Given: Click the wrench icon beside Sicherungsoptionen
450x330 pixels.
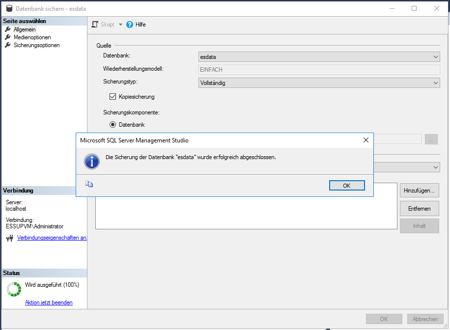Looking at the screenshot, I should click(8, 45).
